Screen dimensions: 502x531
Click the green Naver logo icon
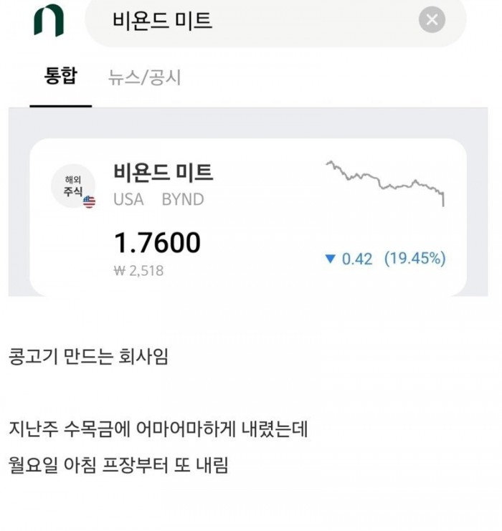(49, 20)
